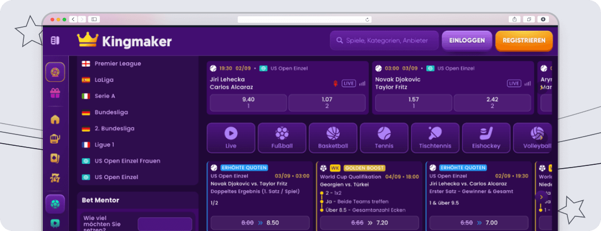The width and height of the screenshot is (601, 231).
Task: Click the REGISTRIEREN button
Action: pos(524,40)
